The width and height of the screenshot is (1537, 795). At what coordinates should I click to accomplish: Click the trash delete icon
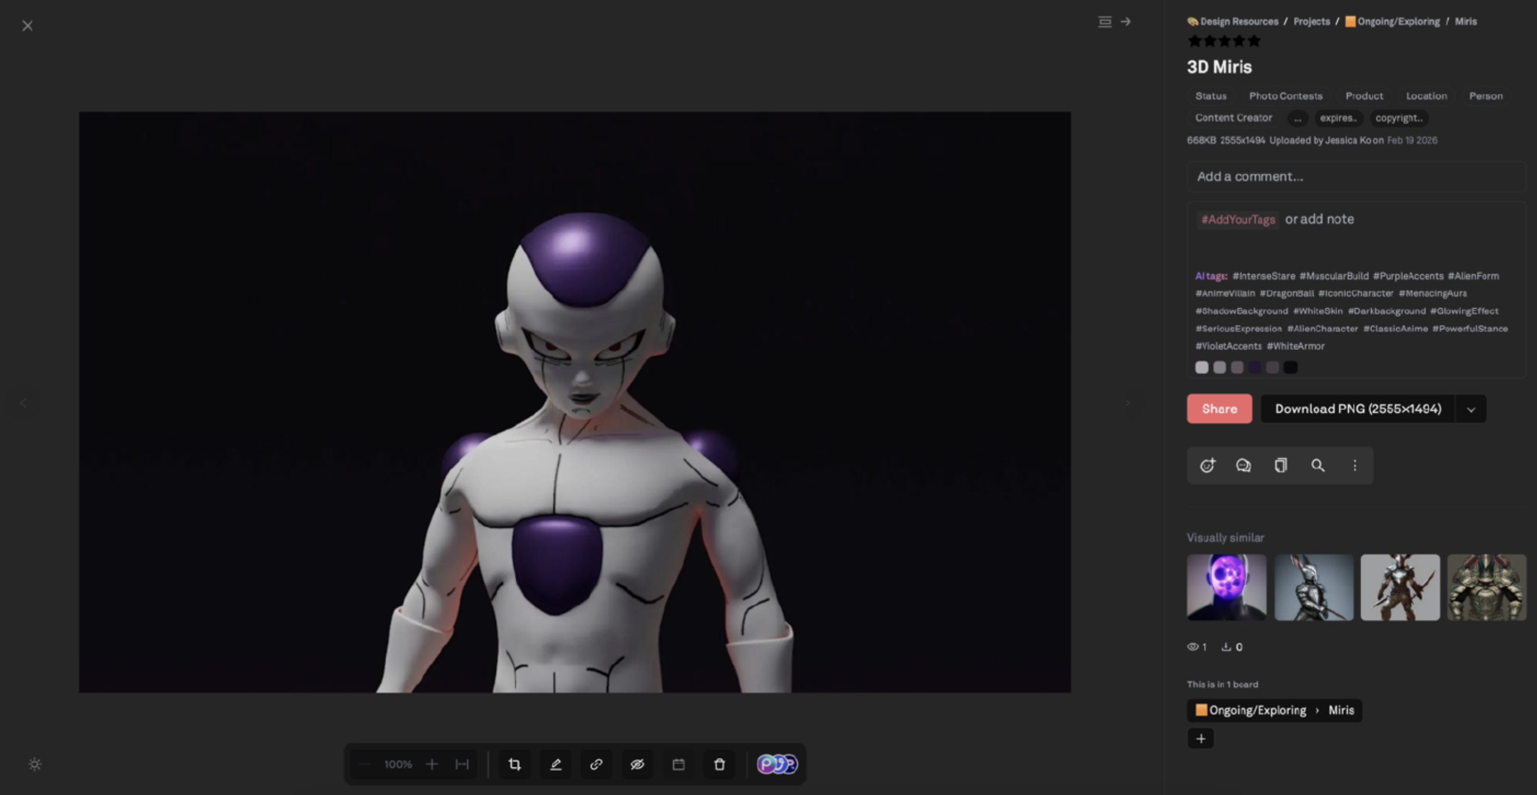tap(719, 764)
